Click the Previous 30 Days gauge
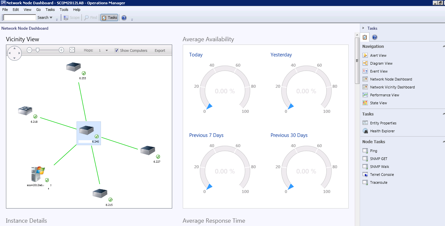Viewport: 445px width, 226px height. point(306,168)
